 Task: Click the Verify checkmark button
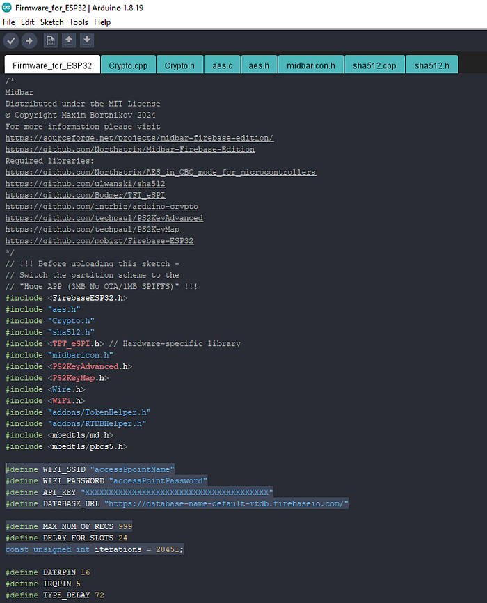(11, 41)
